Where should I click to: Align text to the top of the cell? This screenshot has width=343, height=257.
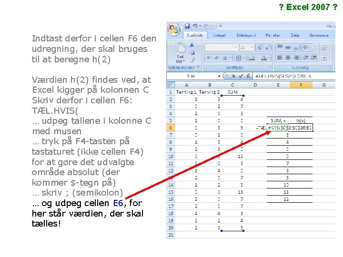click(280, 47)
